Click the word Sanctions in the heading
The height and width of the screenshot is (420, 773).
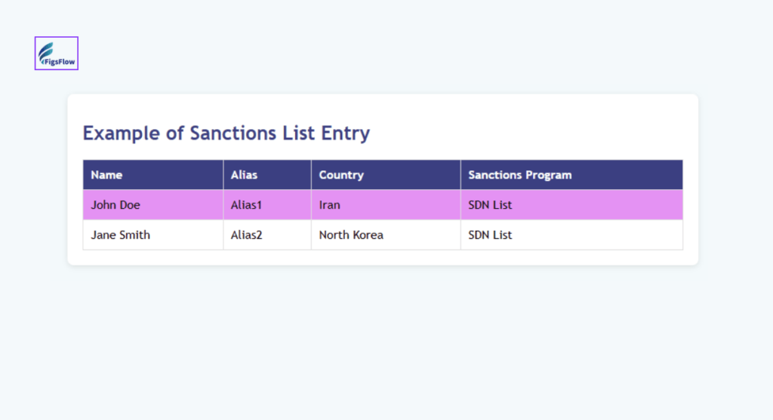coord(233,133)
